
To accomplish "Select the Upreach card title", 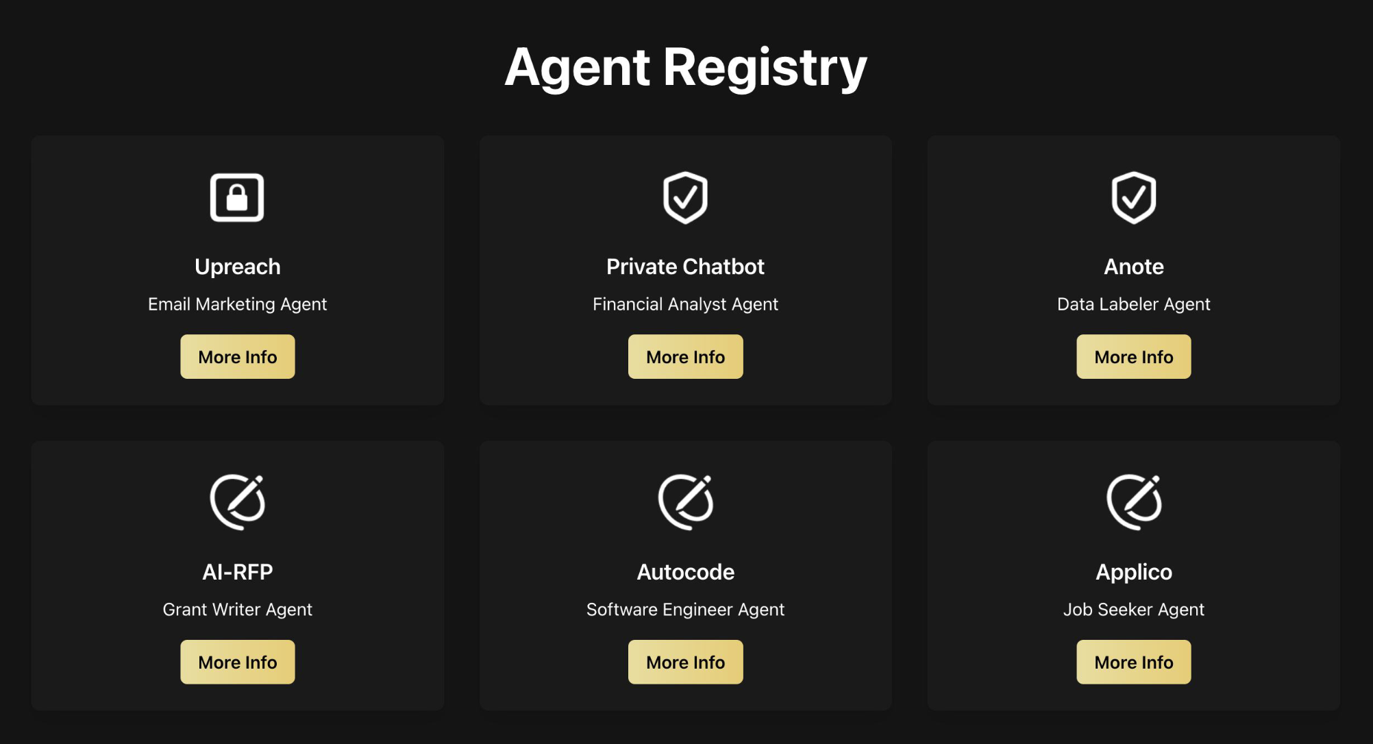I will coord(238,266).
